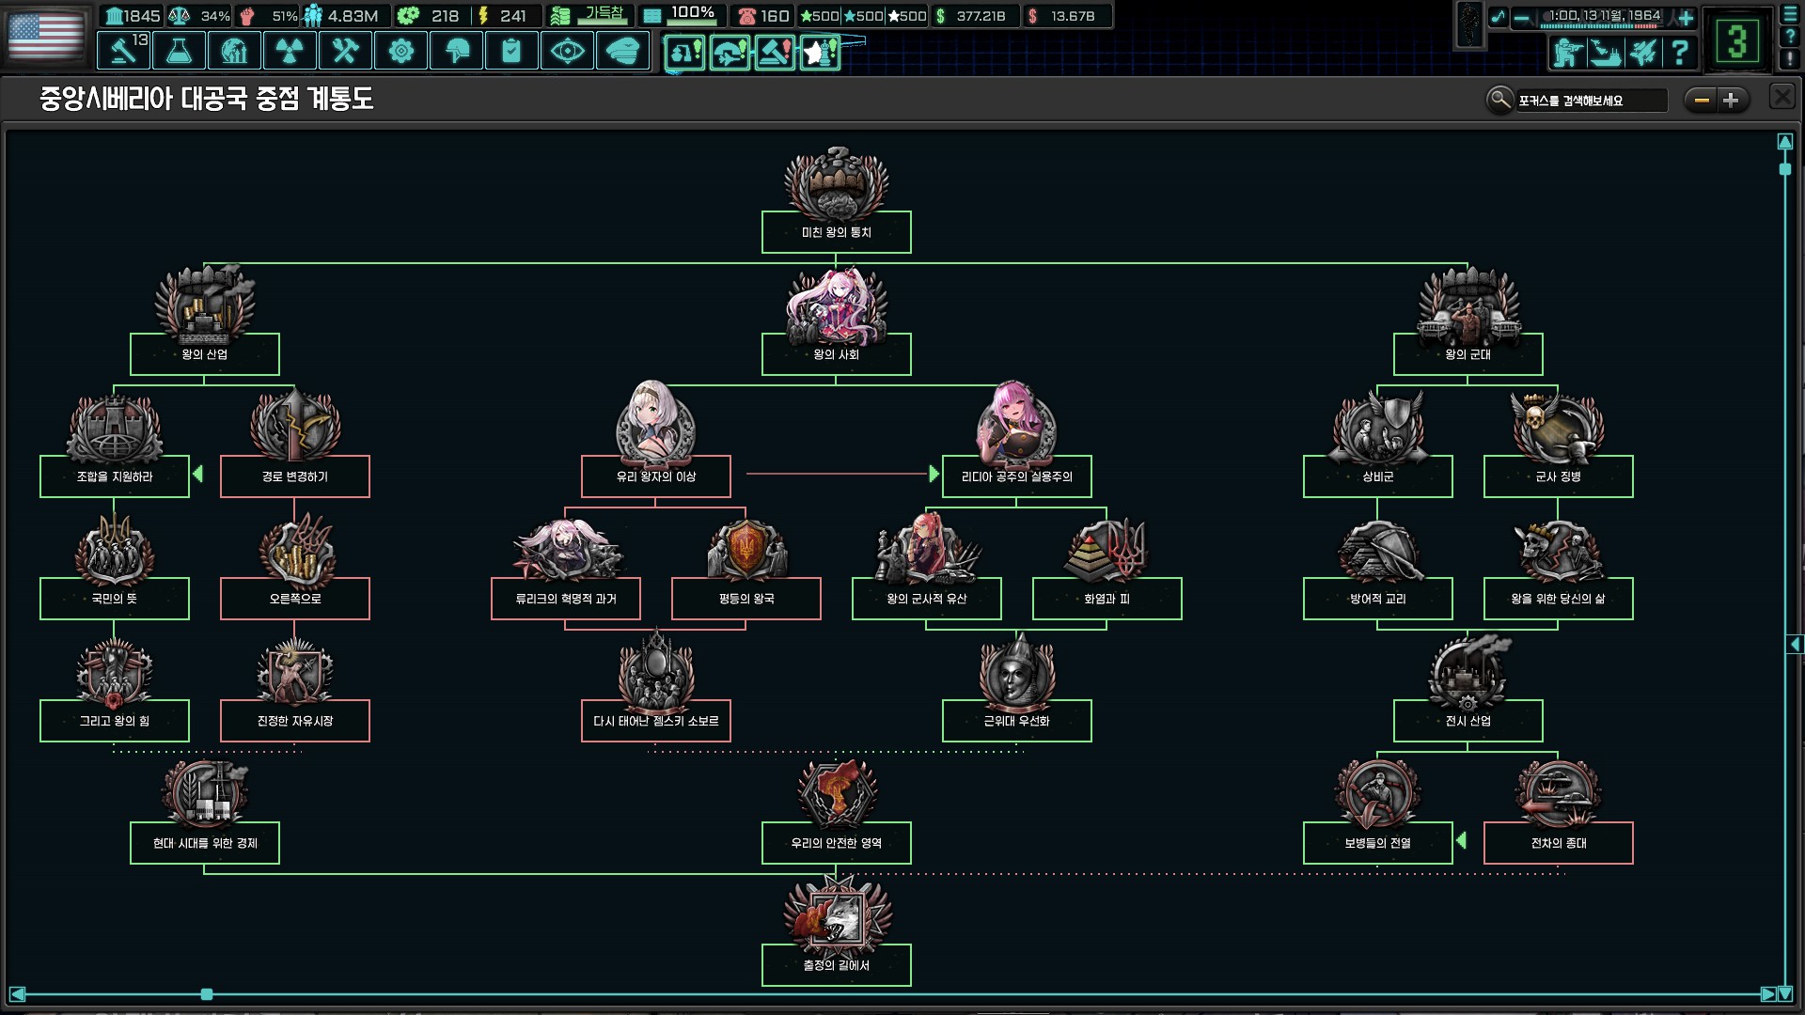Screen dimensions: 1805x1015
Task: Select the air map mode jet icon
Action: [x=1642, y=52]
